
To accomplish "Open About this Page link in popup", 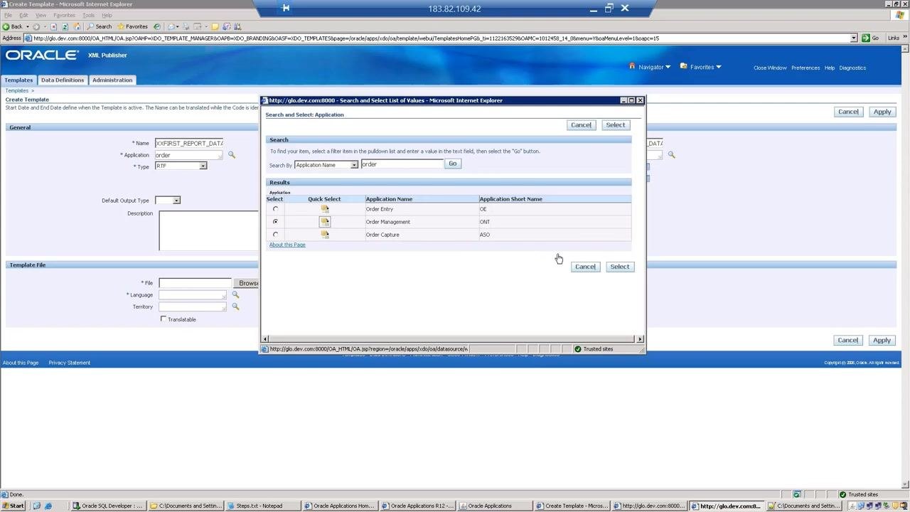I will pos(287,245).
